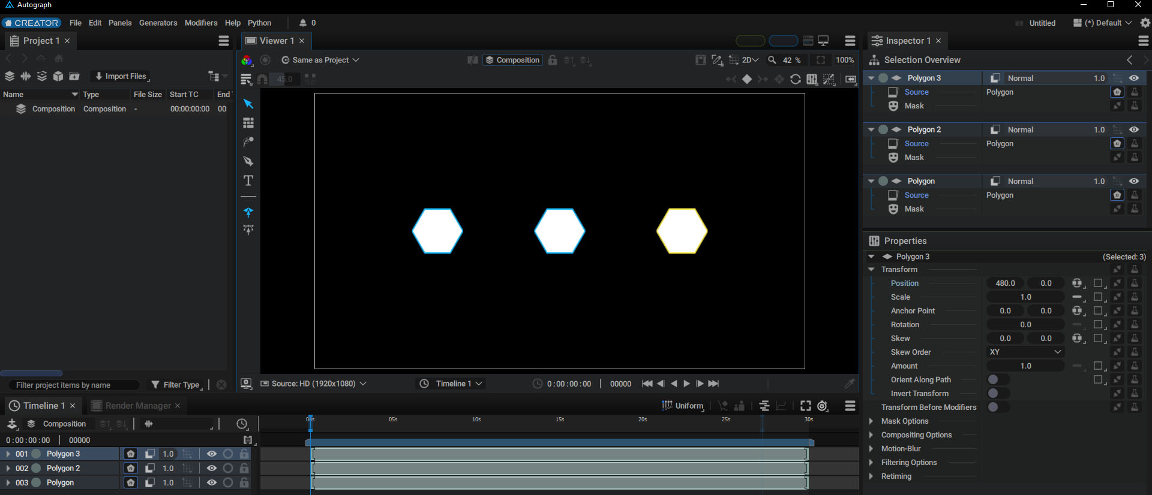Open the Same as Project dropdown
This screenshot has width=1152, height=495.
321,60
